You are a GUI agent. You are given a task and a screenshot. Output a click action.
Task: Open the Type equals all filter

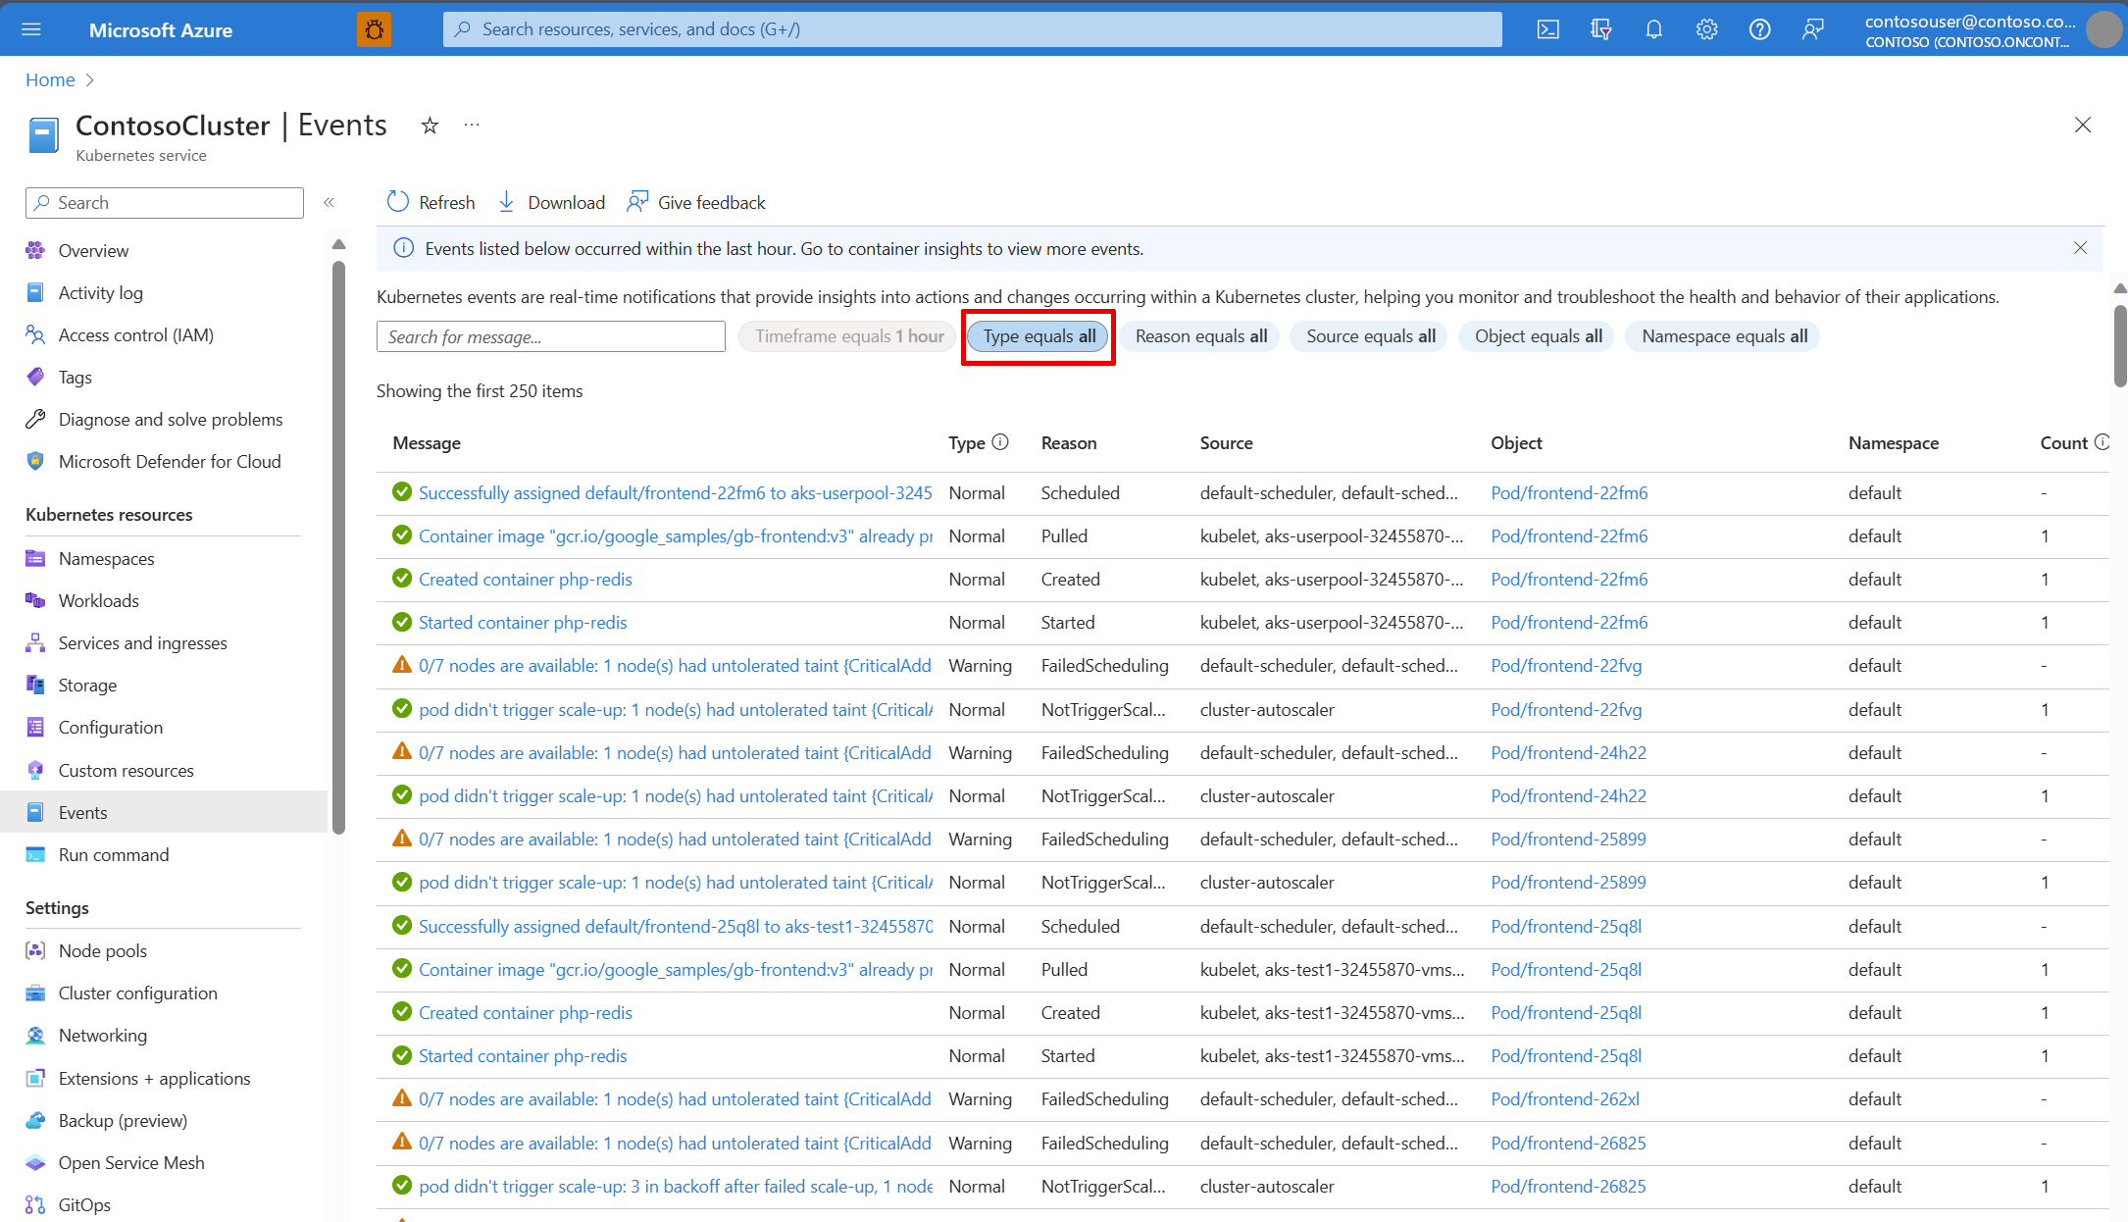[1039, 336]
